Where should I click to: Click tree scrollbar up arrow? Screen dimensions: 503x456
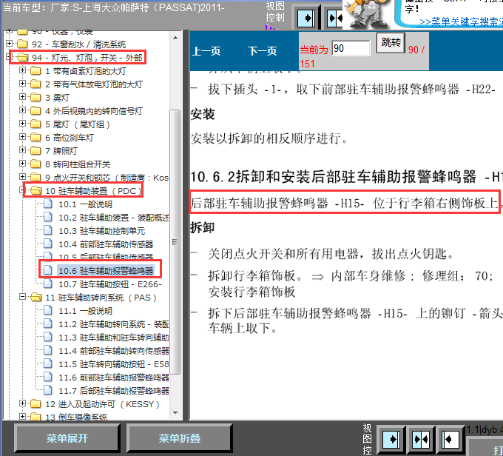pos(175,38)
